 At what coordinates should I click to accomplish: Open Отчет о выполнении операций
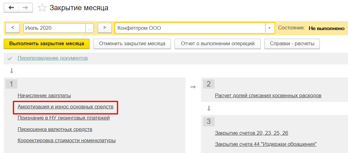click(x=217, y=44)
